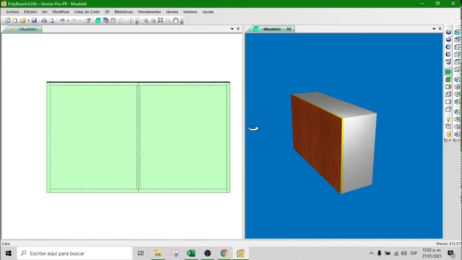
Task: Expand zoom toolbar overflow options
Action: click(182, 22)
